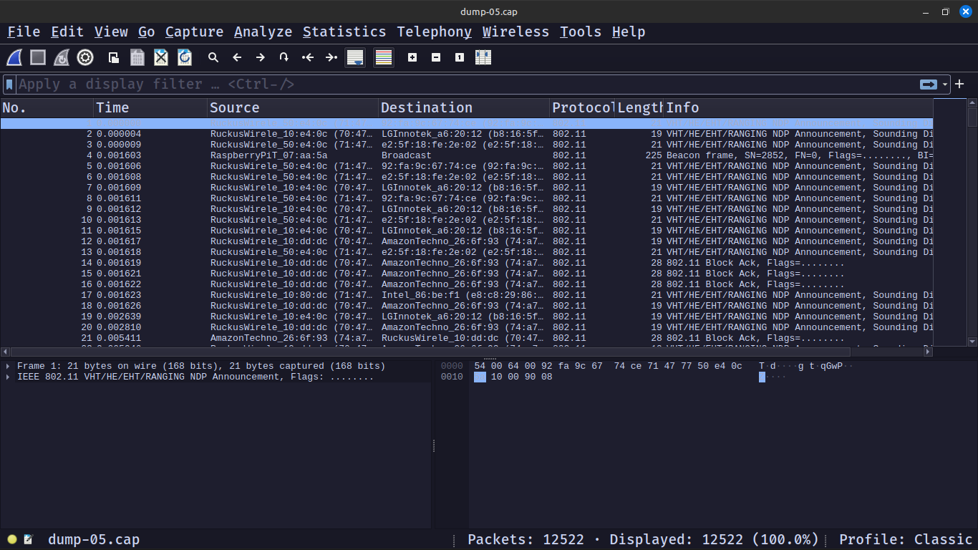This screenshot has width=978, height=550.
Task: Apply display filter arrow button
Action: pos(929,85)
